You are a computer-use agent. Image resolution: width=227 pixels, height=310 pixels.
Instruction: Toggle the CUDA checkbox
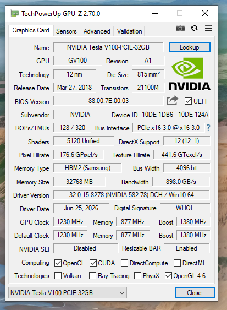coord(93,263)
